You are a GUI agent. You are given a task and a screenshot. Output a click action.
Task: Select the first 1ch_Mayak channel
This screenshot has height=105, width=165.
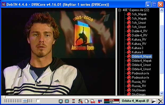pyautogui.click(x=139, y=14)
